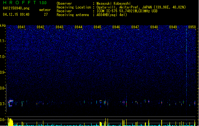The image size is (199, 126).
Task: Click the 0944 time marker
Action: coord(78,27)
